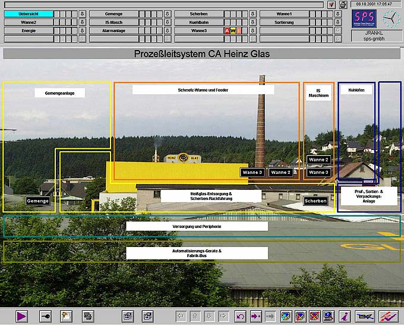Click the purple play arrow icon
Image resolution: width=404 pixels, height=325 pixels.
pos(22,316)
